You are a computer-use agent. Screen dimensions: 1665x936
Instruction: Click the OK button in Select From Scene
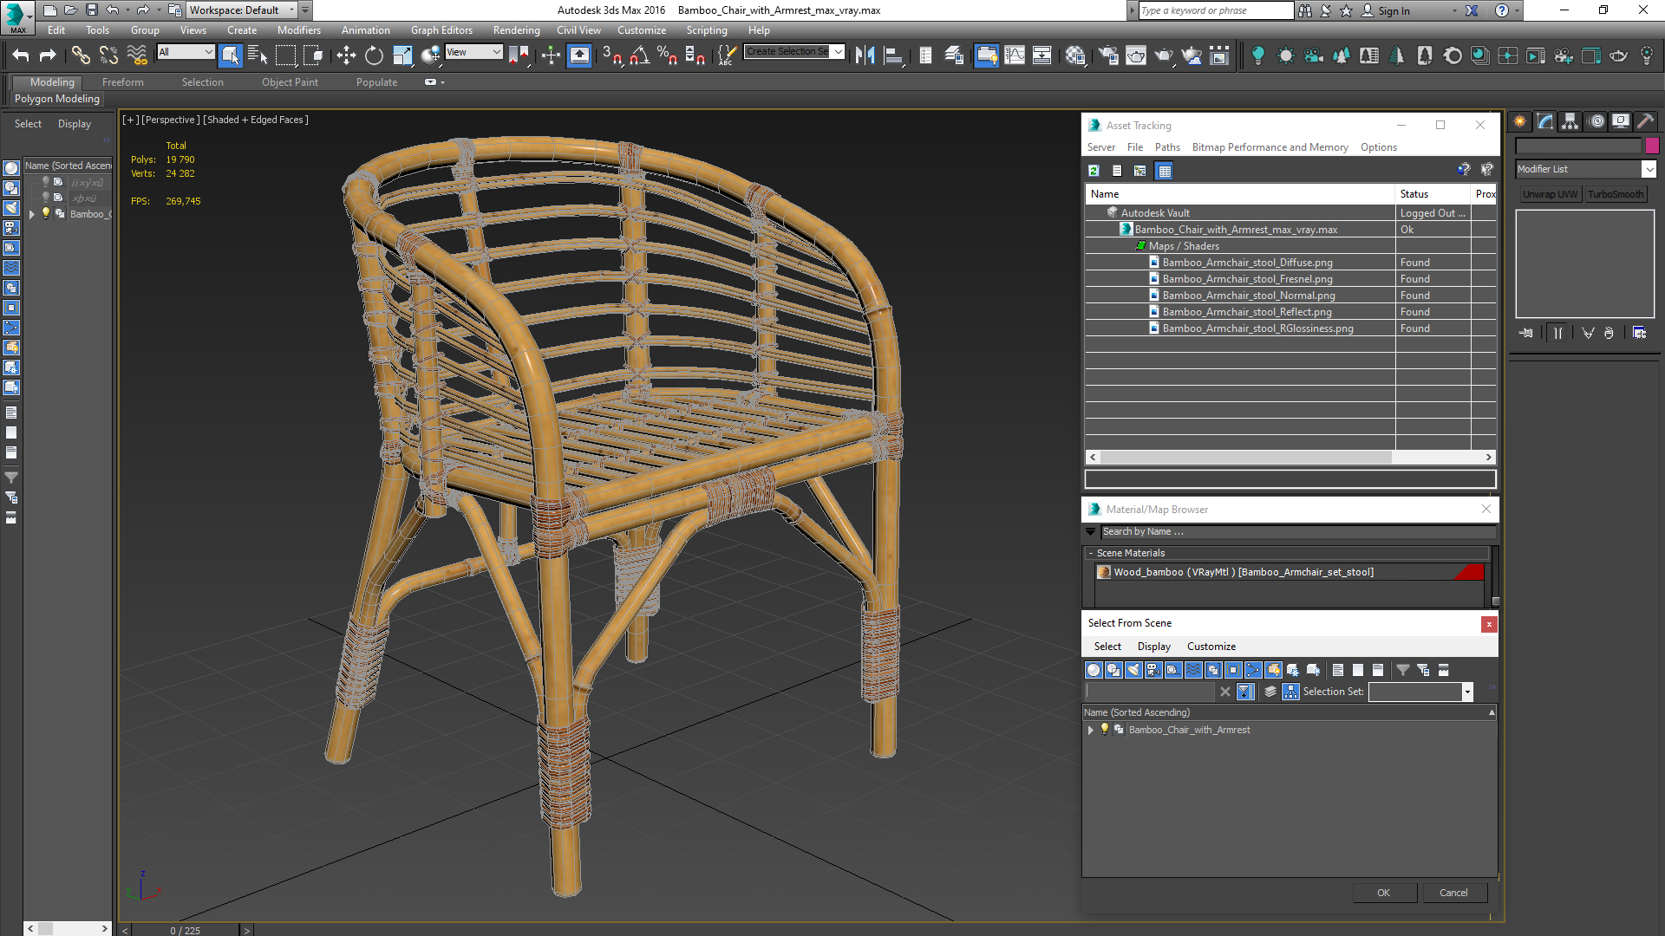point(1383,893)
